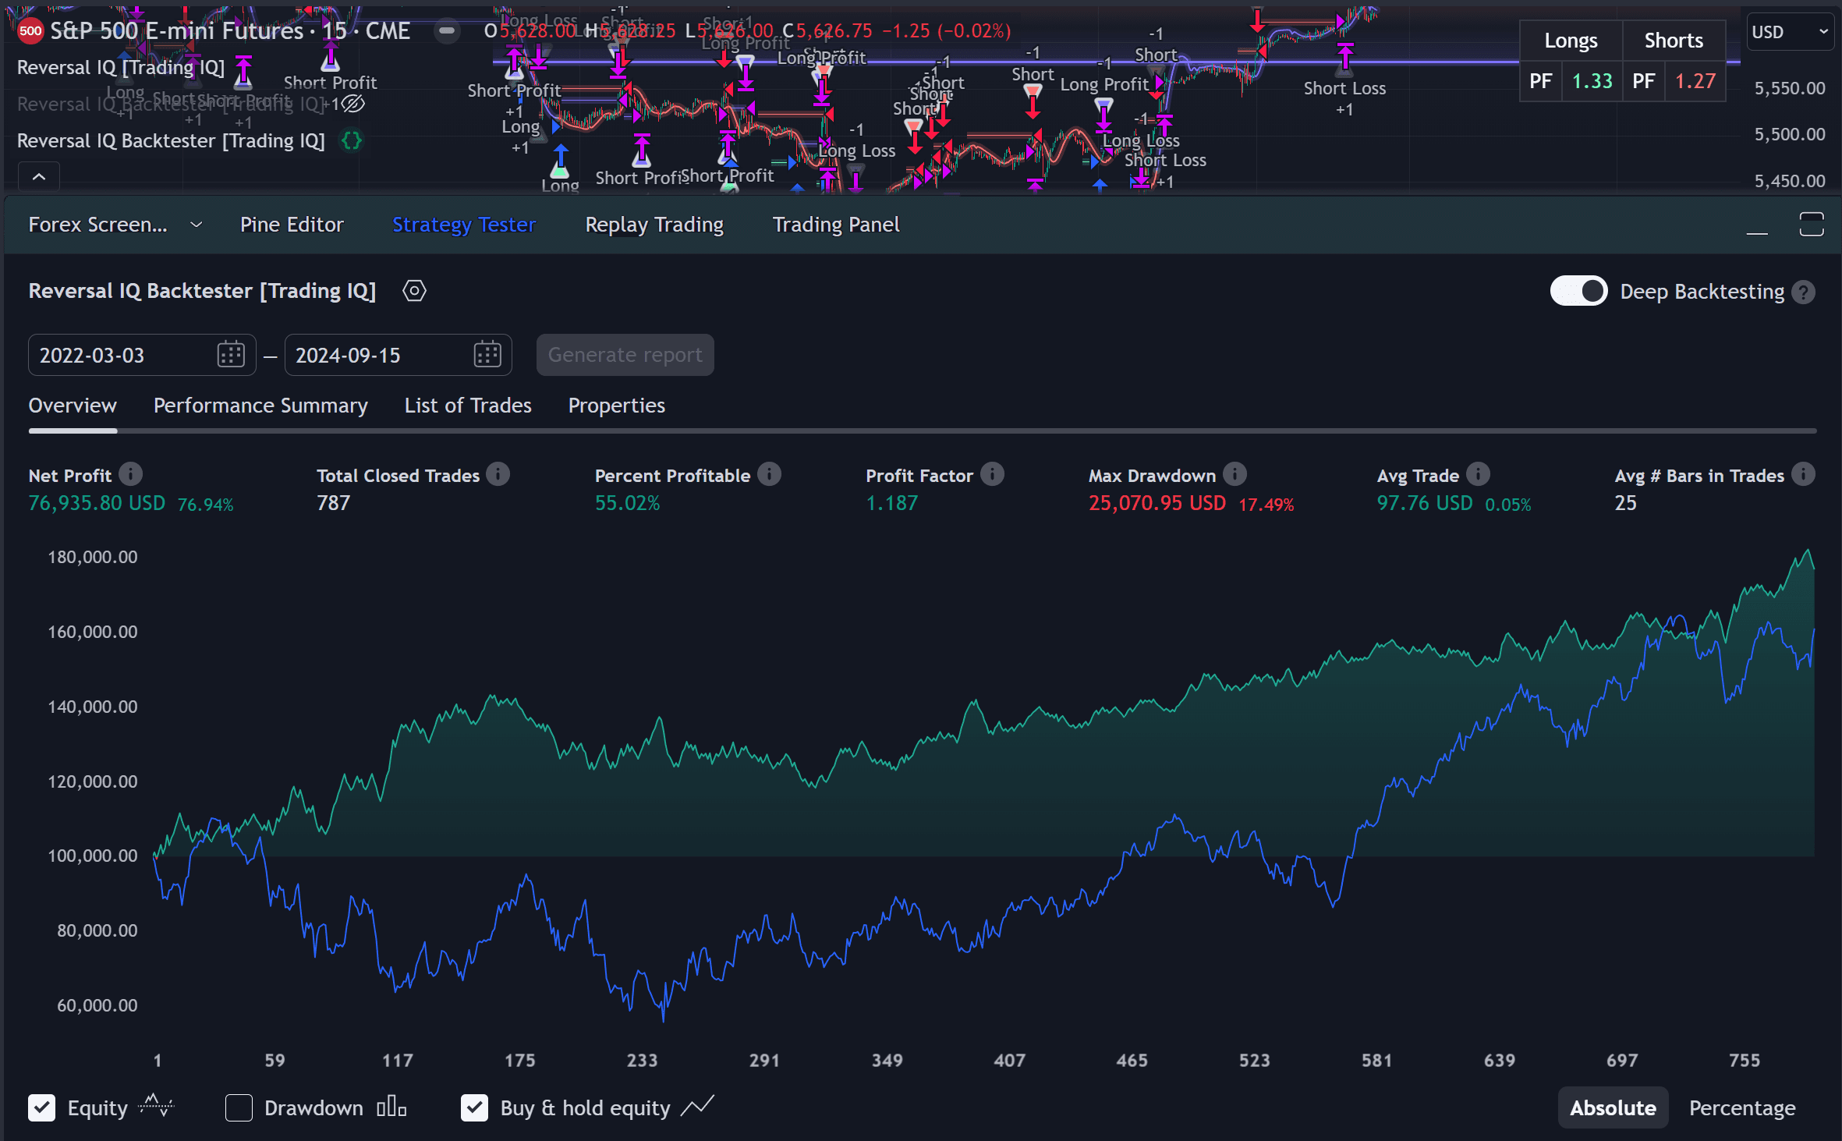Click the Forex Screener label
The image size is (1842, 1141).
(97, 225)
